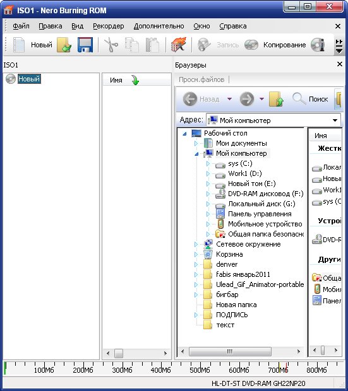Screen dimensions: 348x391
Task: Collapse the Рабочий стол tree node
Action: tap(184, 134)
